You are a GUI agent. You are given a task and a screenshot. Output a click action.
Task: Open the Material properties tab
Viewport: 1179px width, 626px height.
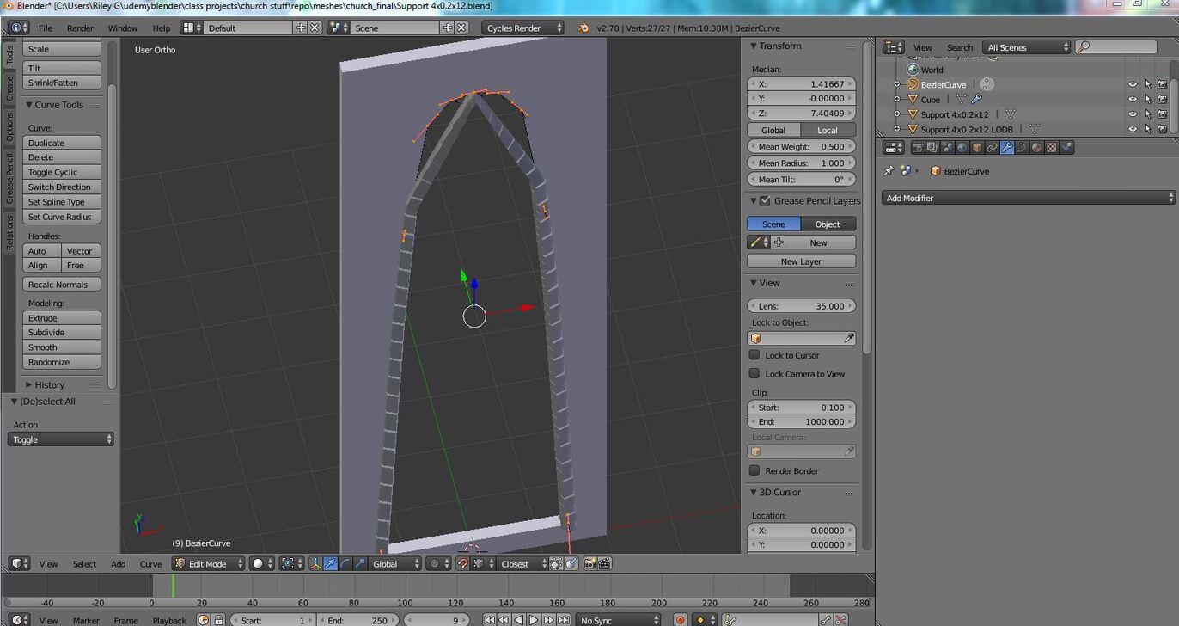coord(1036,148)
